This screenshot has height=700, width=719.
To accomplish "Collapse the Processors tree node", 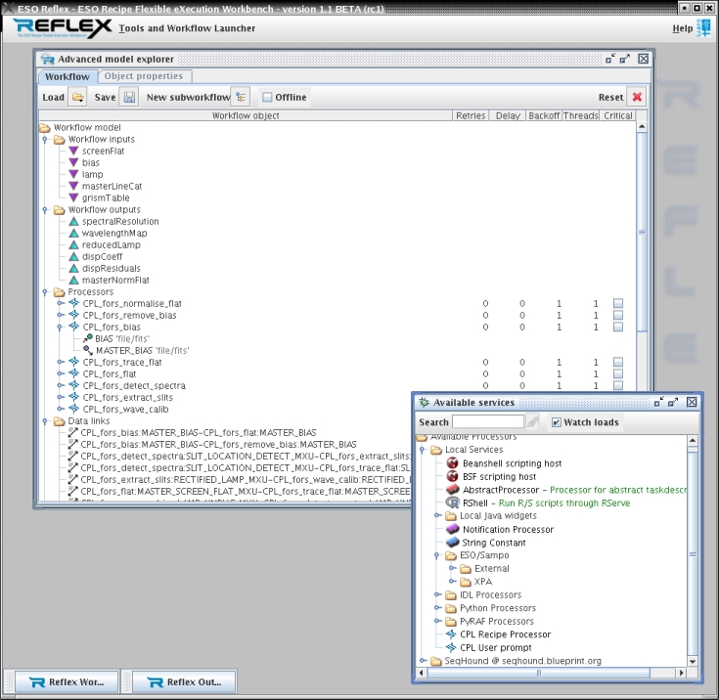I will click(45, 292).
